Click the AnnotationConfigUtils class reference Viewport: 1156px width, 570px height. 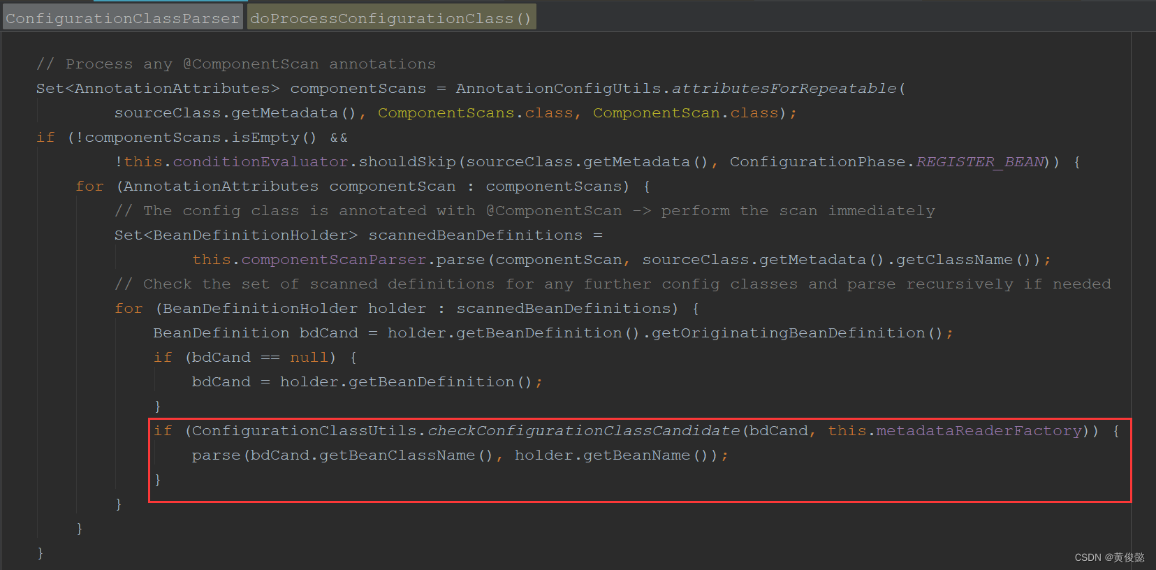tap(559, 89)
